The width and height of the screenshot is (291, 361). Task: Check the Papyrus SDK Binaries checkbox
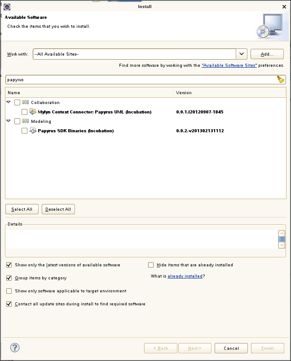tap(24, 131)
